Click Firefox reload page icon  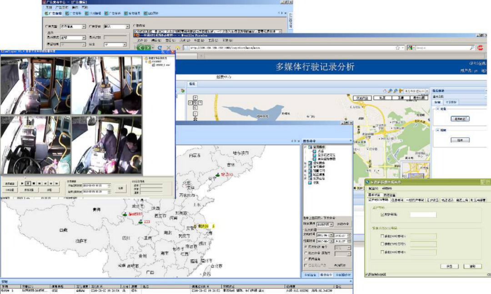click(x=160, y=47)
